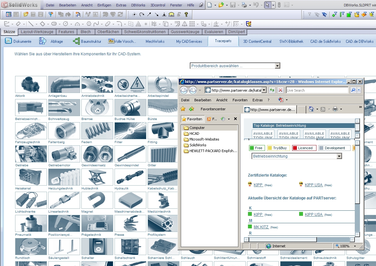Show history view in the Favorites pane
Viewport: 376px width, 266px height.
click(x=223, y=119)
